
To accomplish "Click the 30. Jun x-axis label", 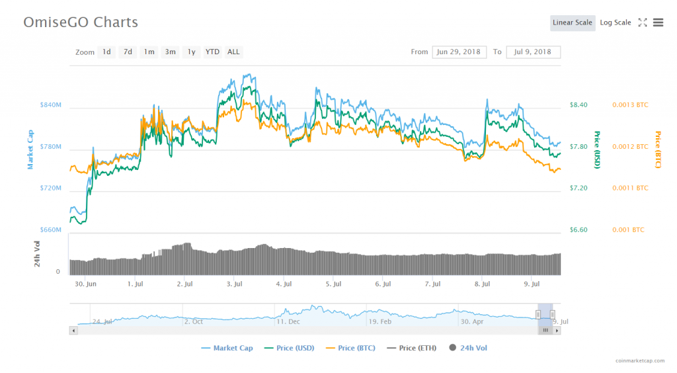I will click(85, 284).
